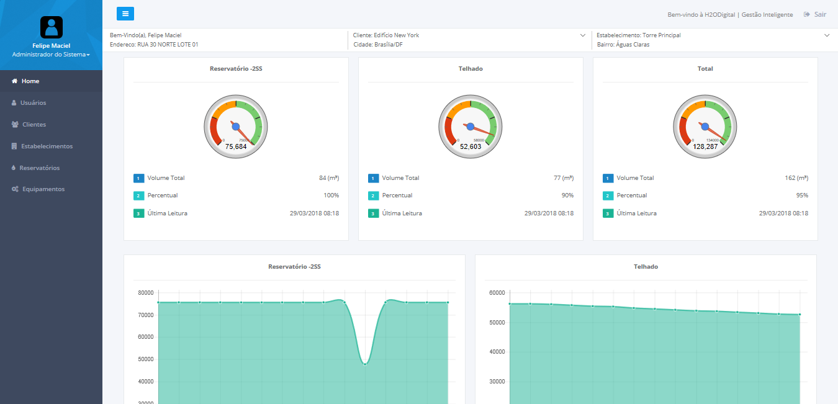
Task: Click the Equipamentos gears icon
Action: pyautogui.click(x=15, y=189)
